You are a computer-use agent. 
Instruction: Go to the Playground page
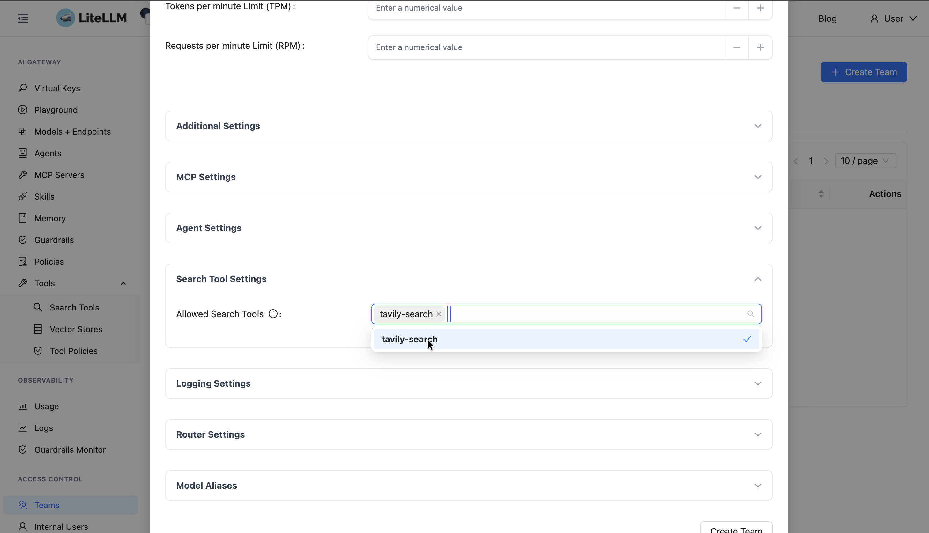pos(56,110)
